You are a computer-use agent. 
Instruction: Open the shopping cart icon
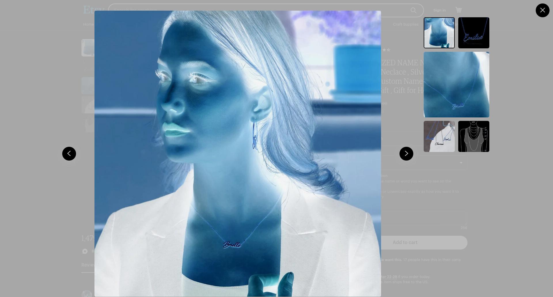[x=459, y=10]
